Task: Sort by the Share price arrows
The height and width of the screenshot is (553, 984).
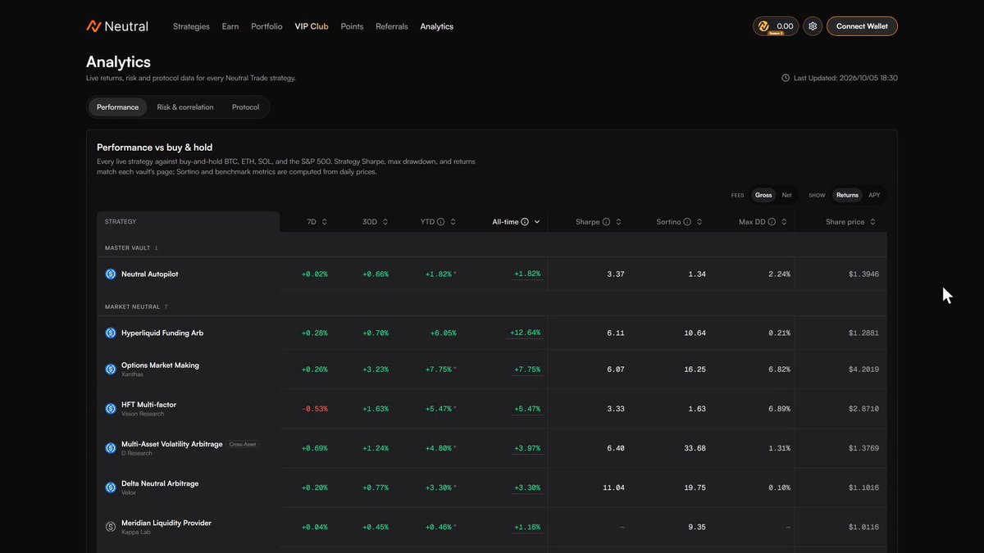Action: pyautogui.click(x=872, y=222)
